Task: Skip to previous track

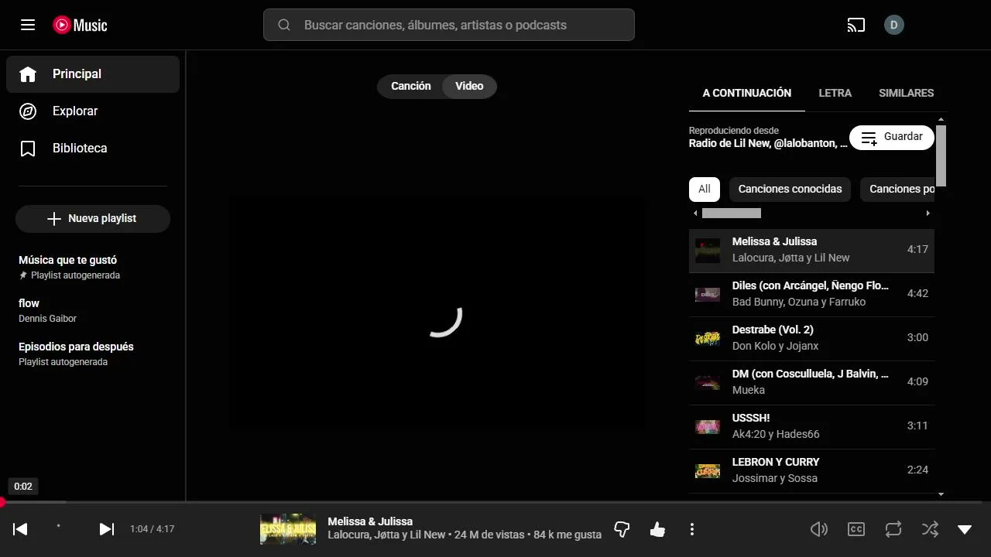Action: pyautogui.click(x=21, y=529)
